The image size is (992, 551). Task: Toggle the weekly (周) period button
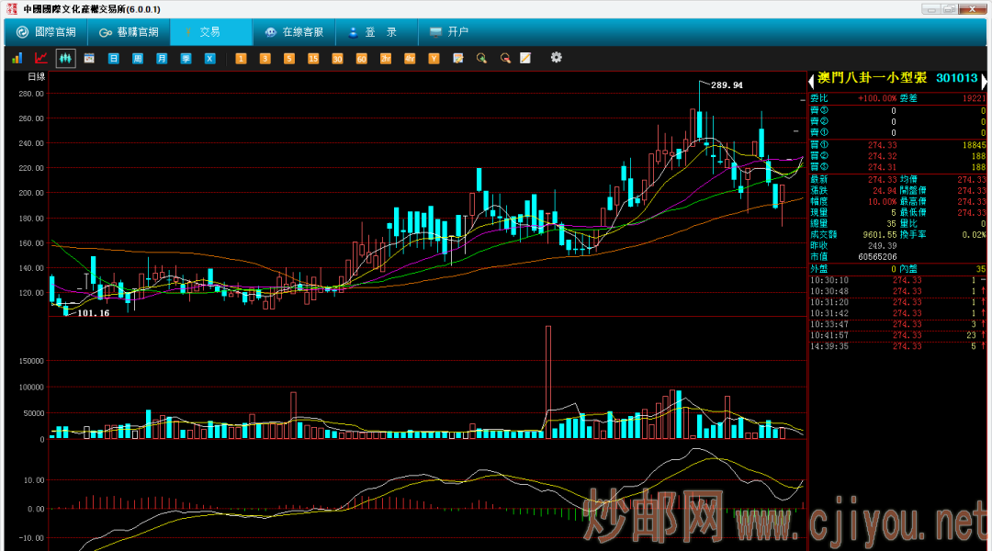(138, 58)
